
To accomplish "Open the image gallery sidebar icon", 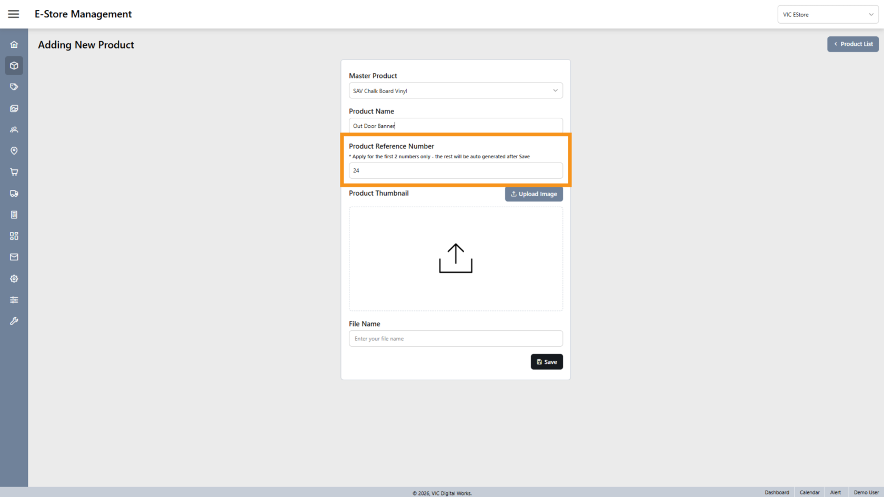I will [x=14, y=108].
